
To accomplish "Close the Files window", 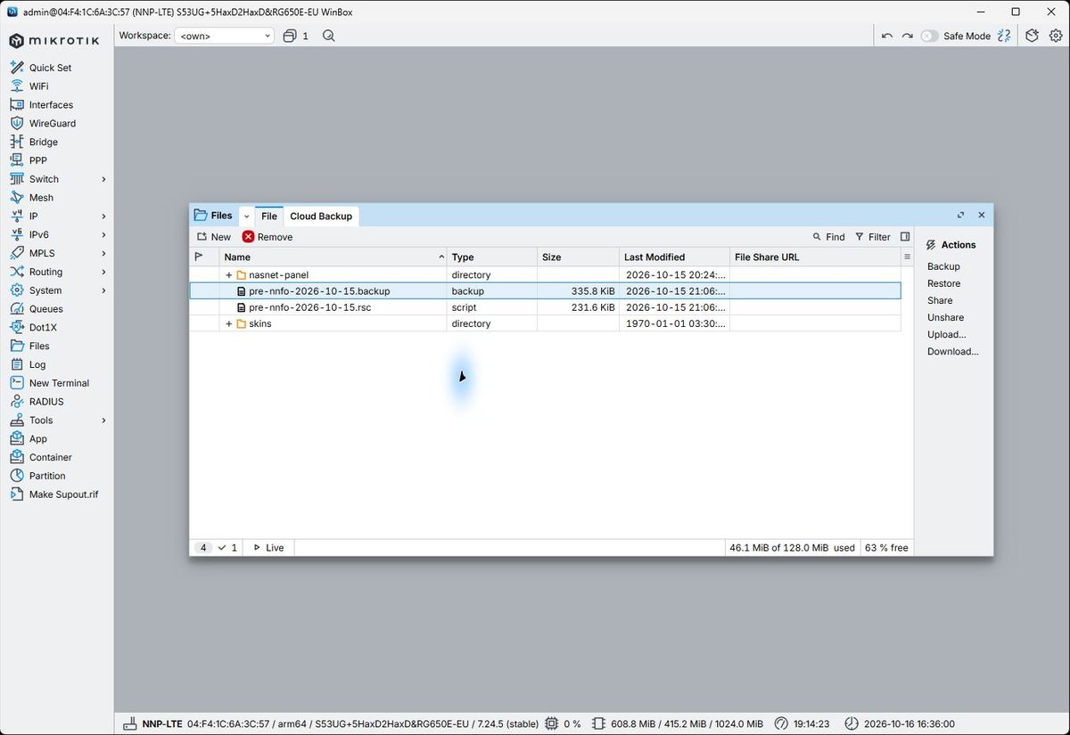I will tap(982, 215).
